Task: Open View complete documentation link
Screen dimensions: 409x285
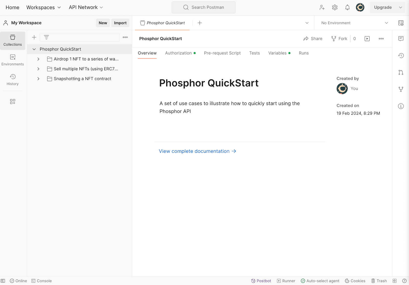Action: tap(197, 151)
